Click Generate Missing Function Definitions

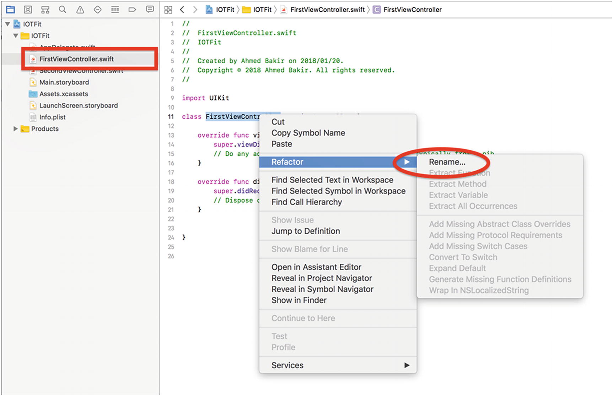coord(500,279)
